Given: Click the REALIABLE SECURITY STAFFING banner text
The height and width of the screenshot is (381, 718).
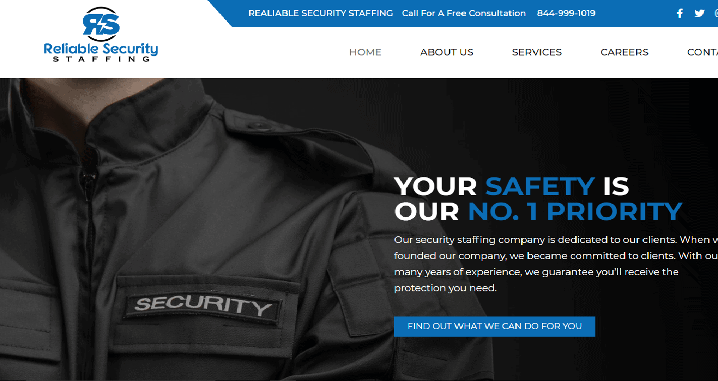Looking at the screenshot, I should click(x=320, y=14).
